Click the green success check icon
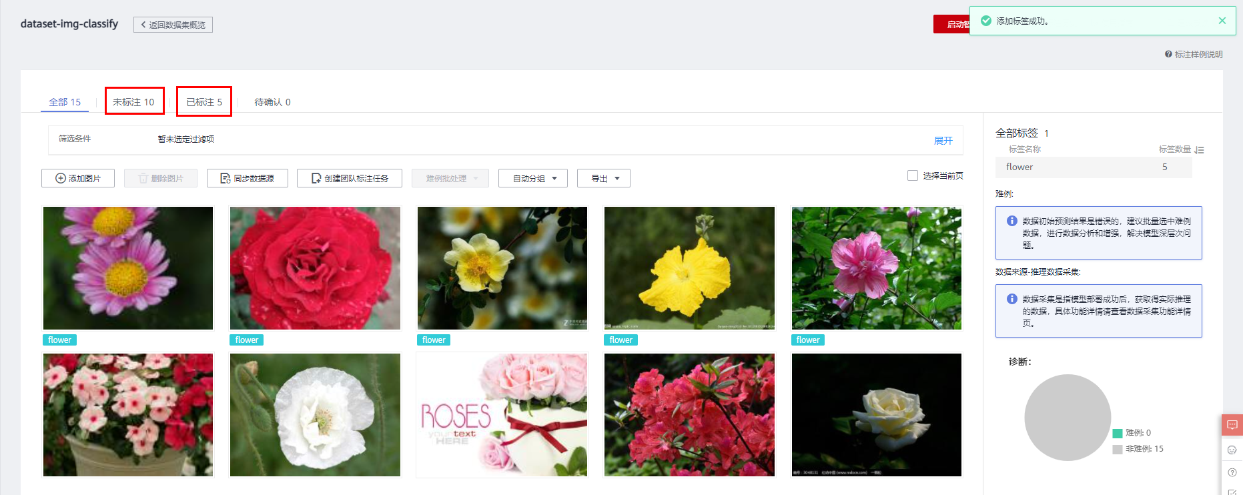Image resolution: width=1243 pixels, height=495 pixels. (985, 21)
